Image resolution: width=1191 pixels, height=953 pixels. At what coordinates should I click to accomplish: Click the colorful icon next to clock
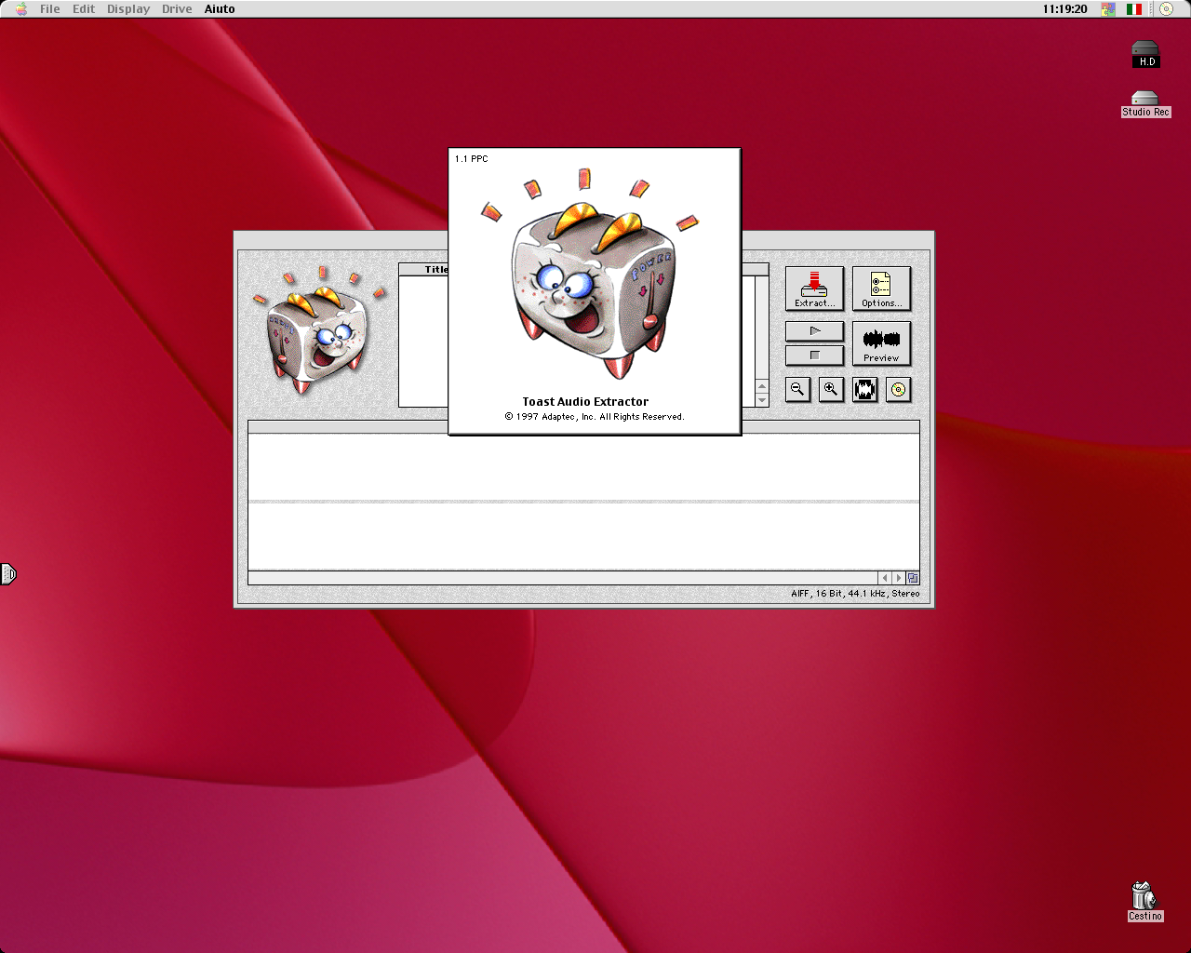1108,9
